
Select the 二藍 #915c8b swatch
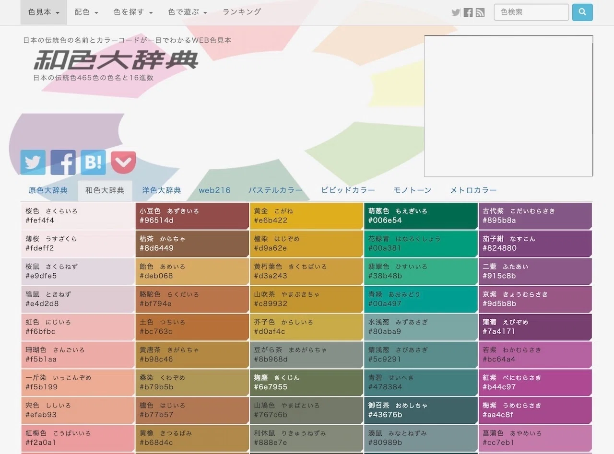point(535,271)
